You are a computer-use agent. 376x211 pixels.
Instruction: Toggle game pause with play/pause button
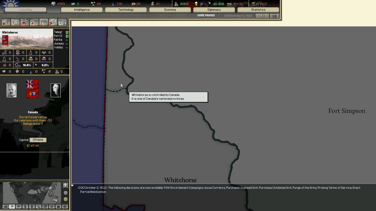pyautogui.click(x=262, y=16)
